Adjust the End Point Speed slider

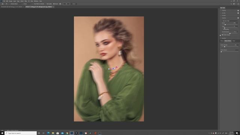pyautogui.click(x=230, y=33)
